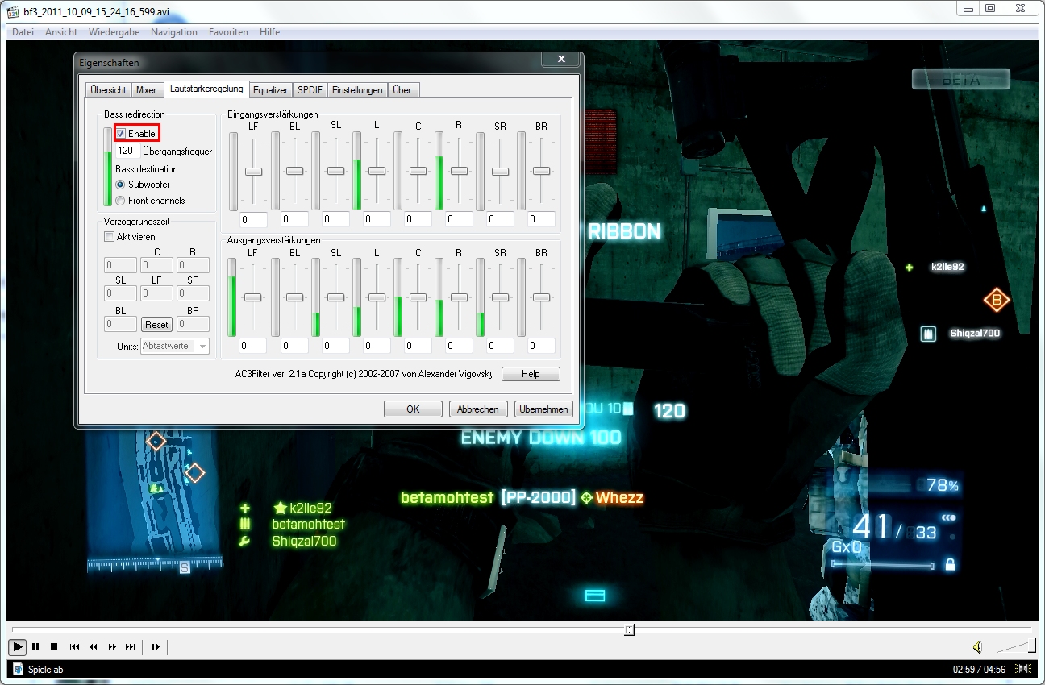This screenshot has height=685, width=1045.
Task: Click the output gain BL value field
Action: click(x=294, y=346)
